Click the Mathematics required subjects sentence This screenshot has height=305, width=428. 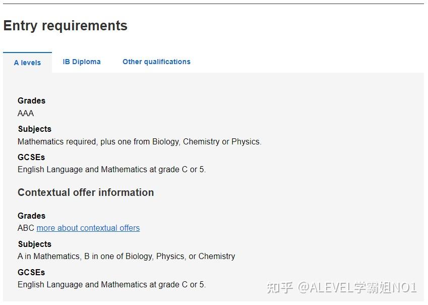pos(139,141)
